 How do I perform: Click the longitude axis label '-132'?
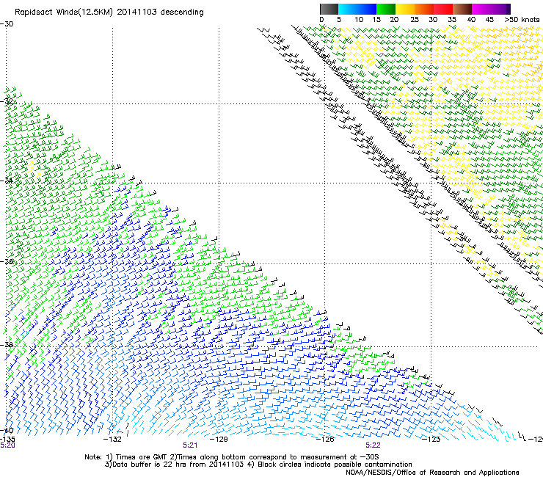[113, 440]
